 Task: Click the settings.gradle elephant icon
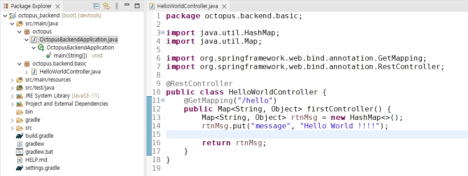[x=20, y=168]
